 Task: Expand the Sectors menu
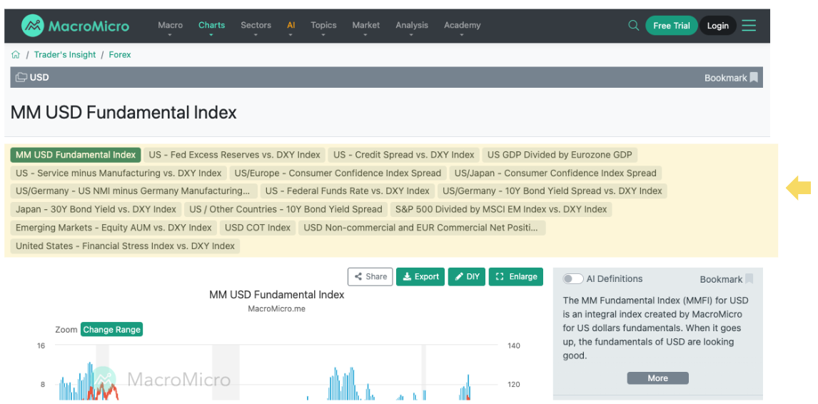coord(256,25)
